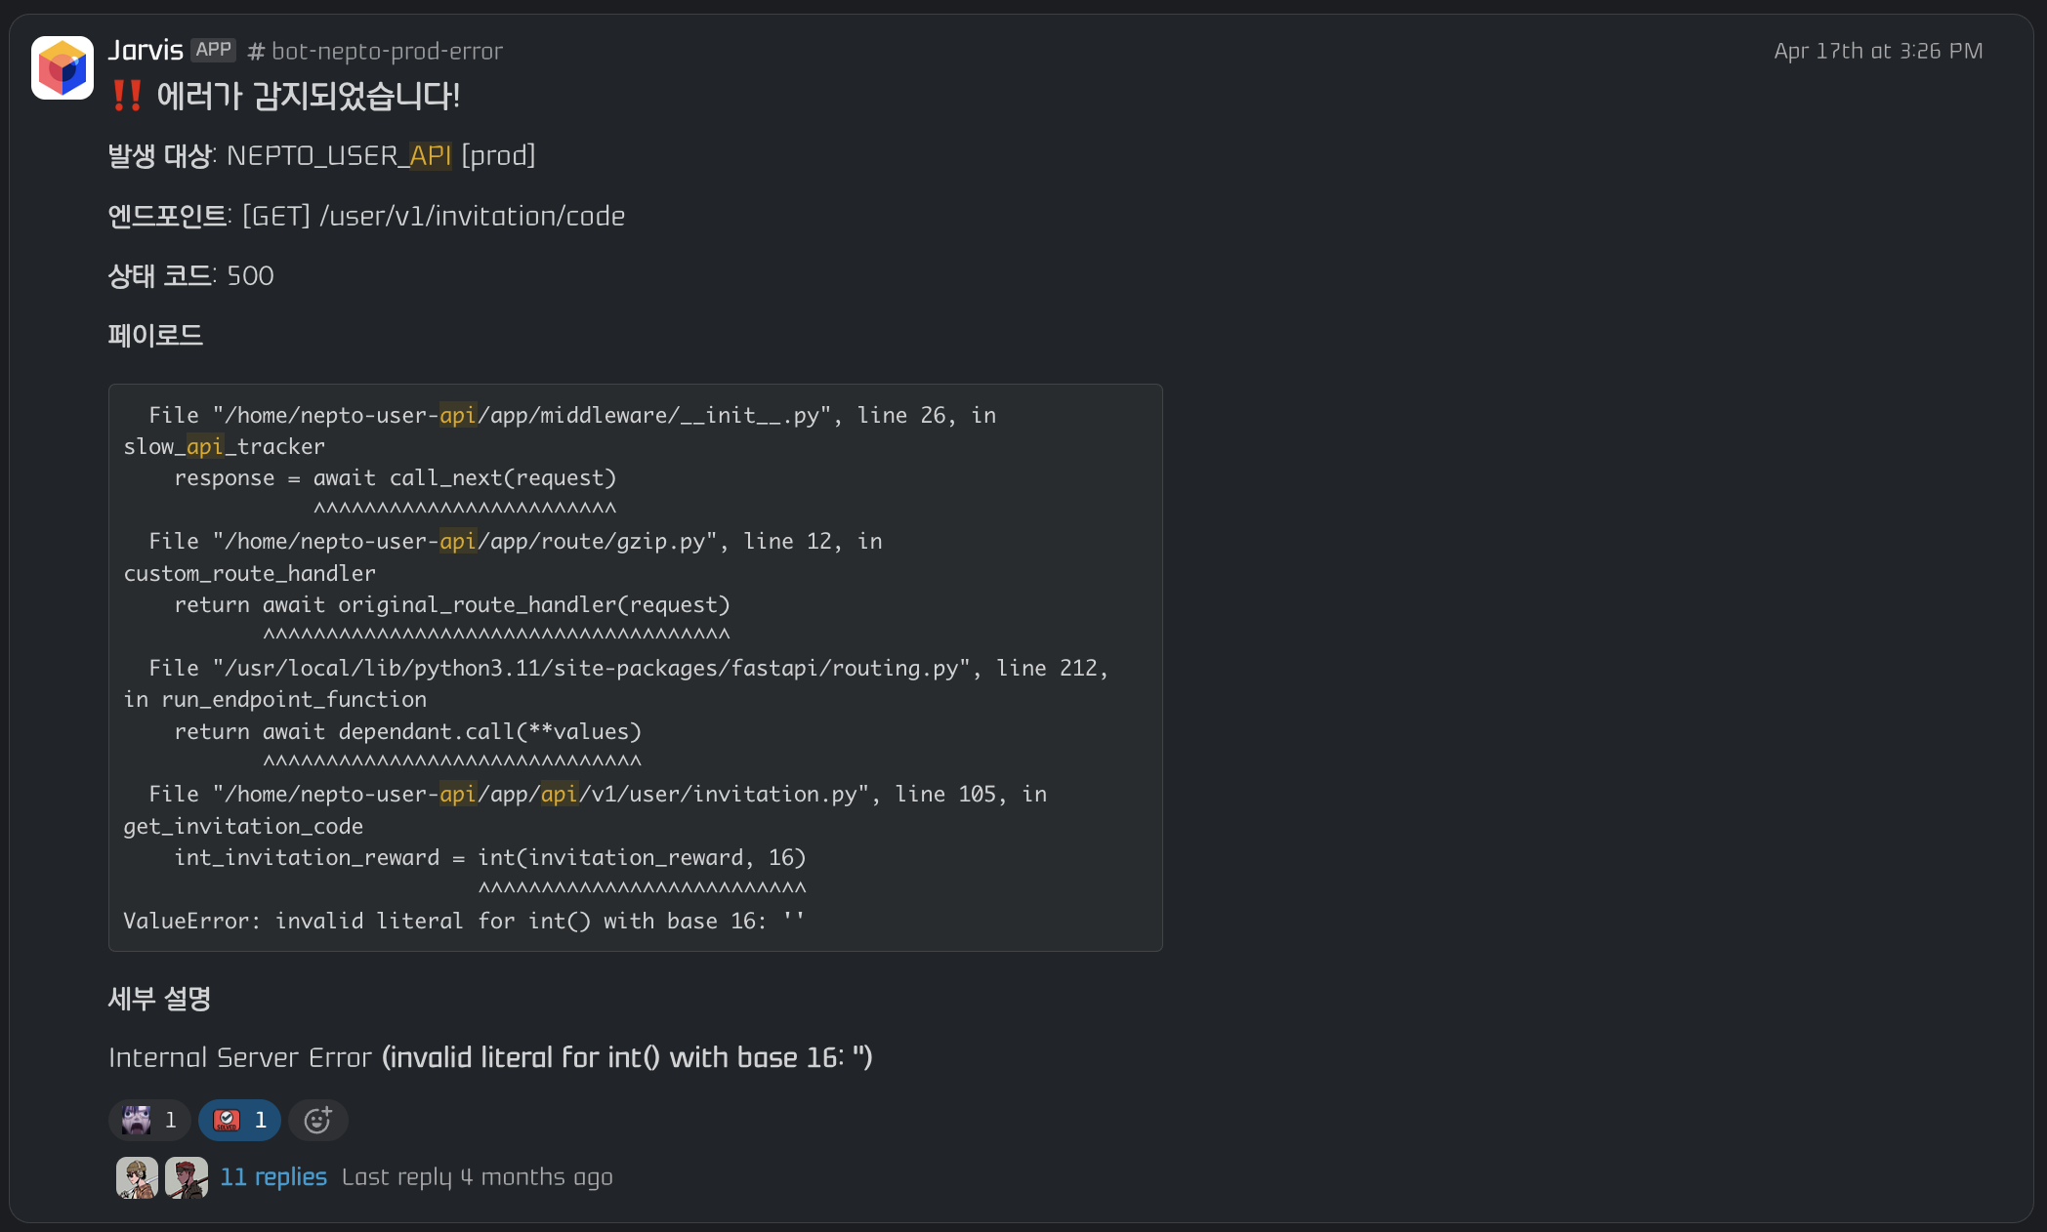Click the 500 status code value
2047x1232 pixels.
coord(250,276)
